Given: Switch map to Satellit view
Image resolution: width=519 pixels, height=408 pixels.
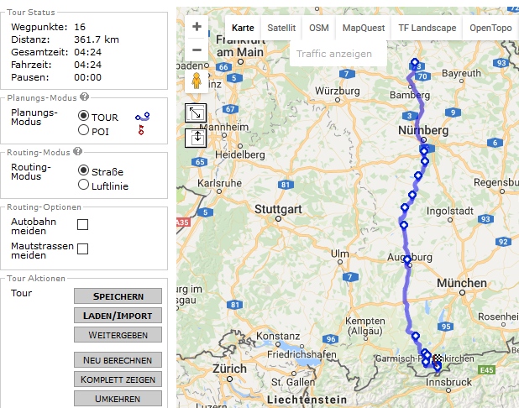Looking at the screenshot, I should coord(281,28).
